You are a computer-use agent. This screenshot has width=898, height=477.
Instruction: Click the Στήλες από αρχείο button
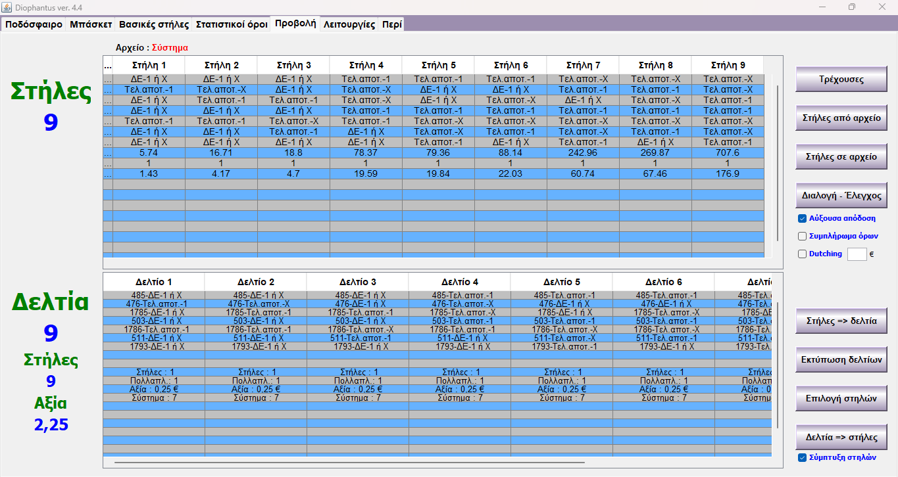841,118
